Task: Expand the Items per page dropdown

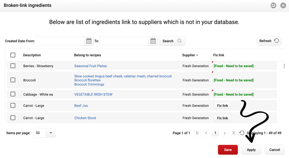Action: 51,133
